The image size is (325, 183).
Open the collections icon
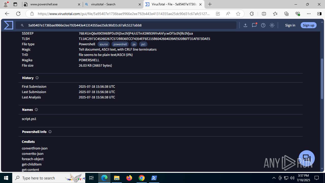[x=286, y=14]
